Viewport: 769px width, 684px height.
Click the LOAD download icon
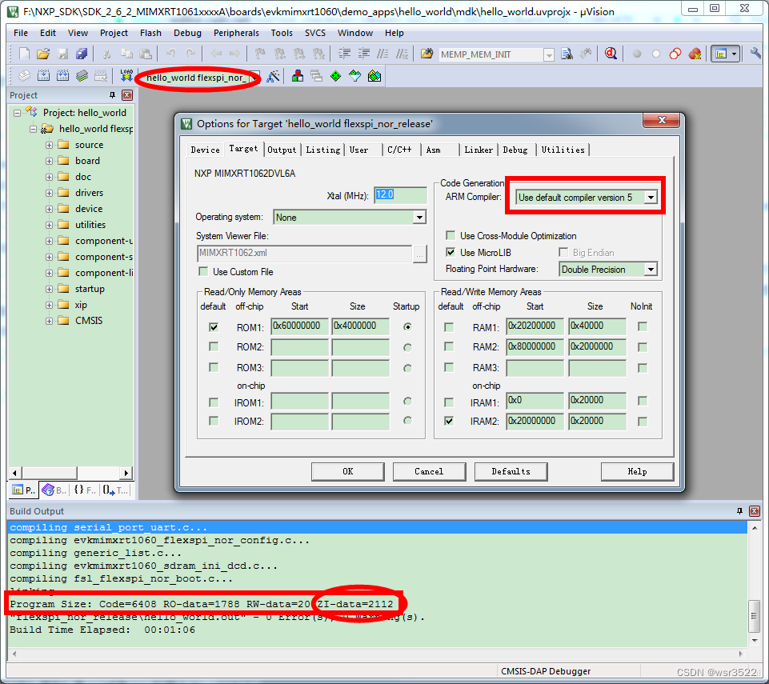click(126, 76)
